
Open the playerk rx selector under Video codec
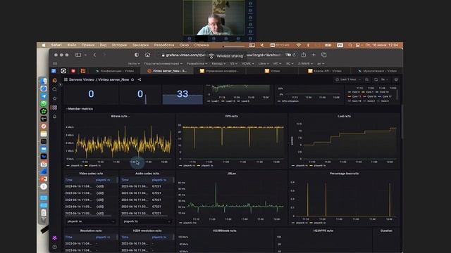91,221
